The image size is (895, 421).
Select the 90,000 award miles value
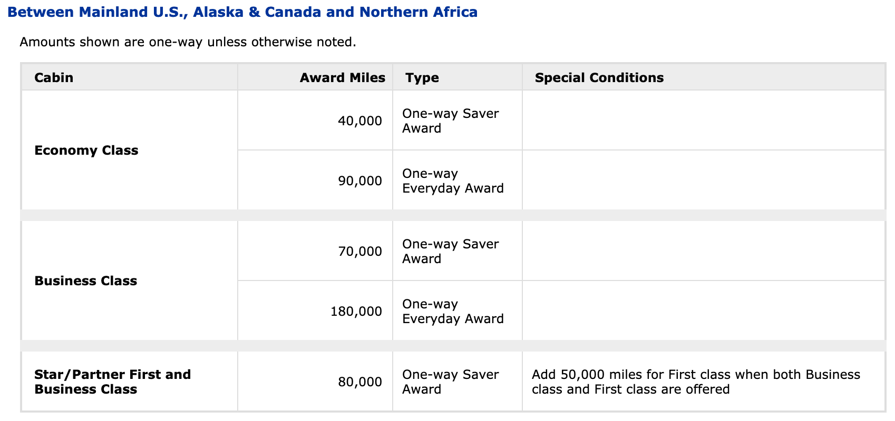point(359,181)
